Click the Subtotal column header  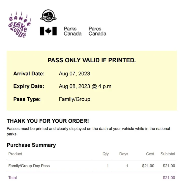click(167, 154)
